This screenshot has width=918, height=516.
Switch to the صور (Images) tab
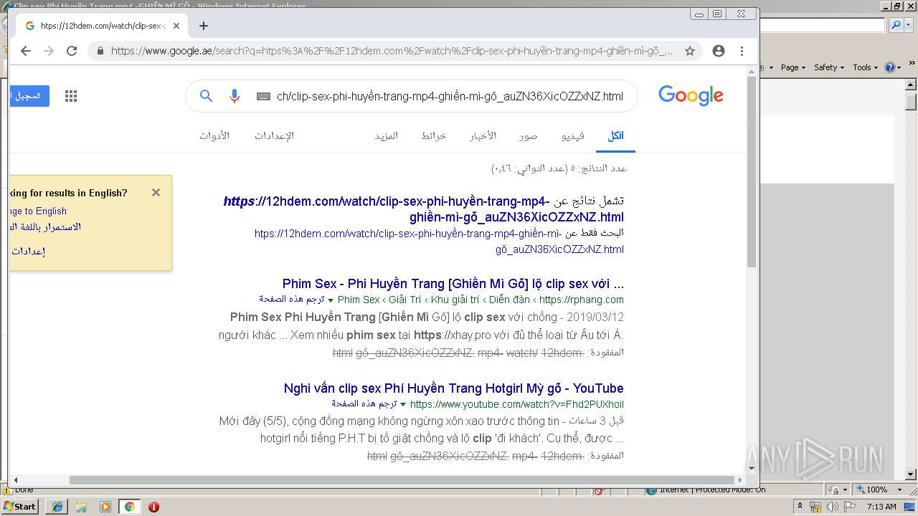point(529,135)
